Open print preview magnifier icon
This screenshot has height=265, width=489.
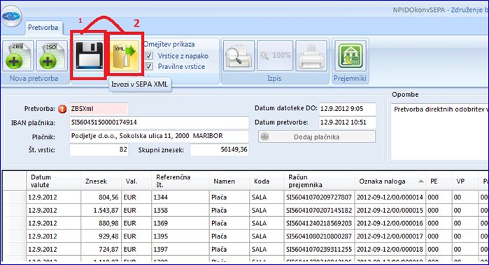click(239, 56)
